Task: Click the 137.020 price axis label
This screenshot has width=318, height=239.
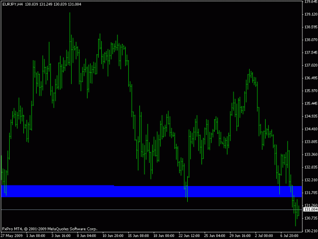Action: [x=311, y=65]
